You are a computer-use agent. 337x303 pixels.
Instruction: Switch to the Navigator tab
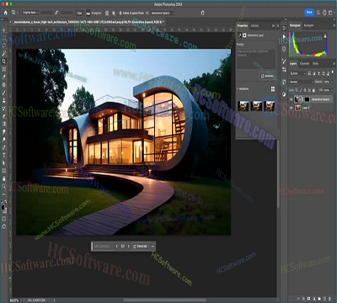click(308, 25)
